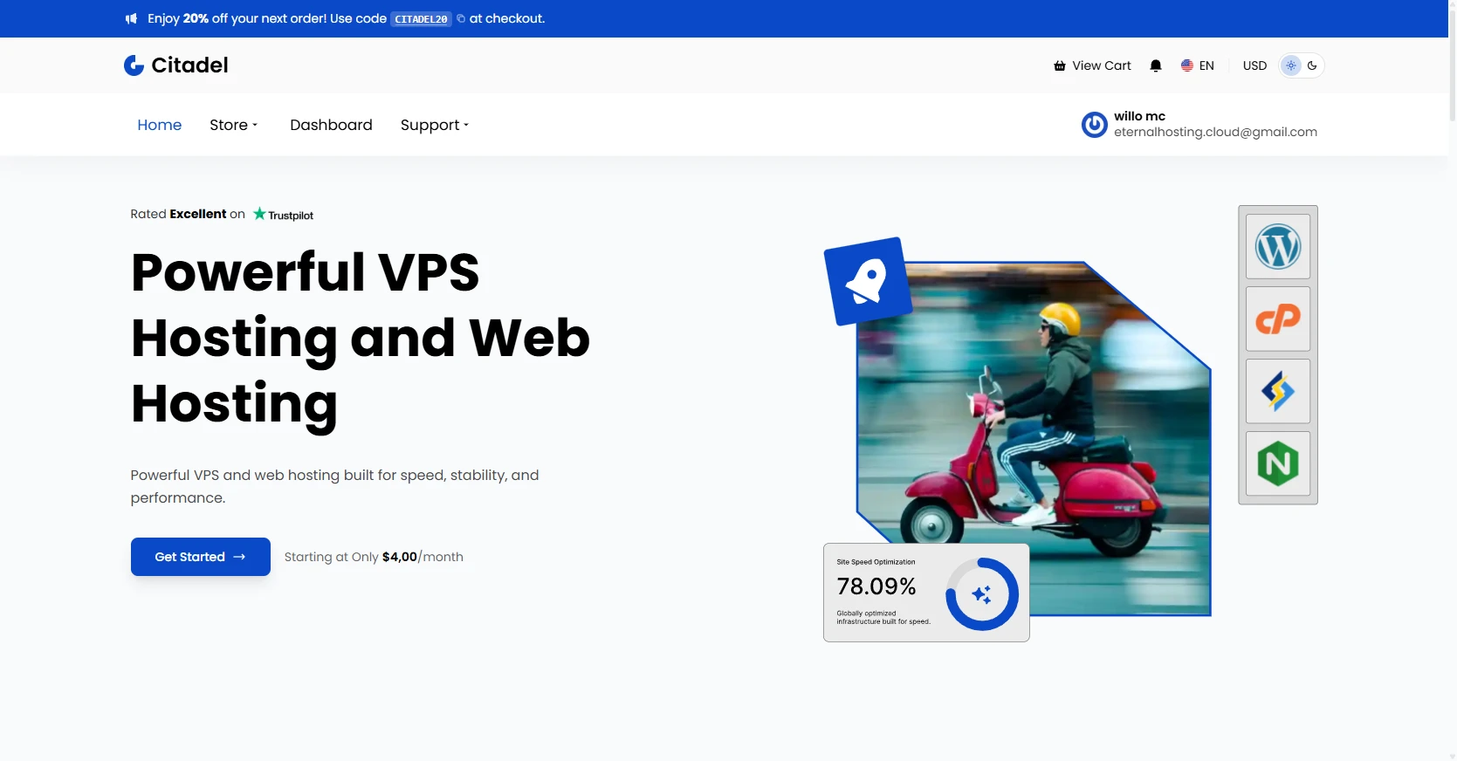Click the cPanel logo icon

coord(1278,319)
